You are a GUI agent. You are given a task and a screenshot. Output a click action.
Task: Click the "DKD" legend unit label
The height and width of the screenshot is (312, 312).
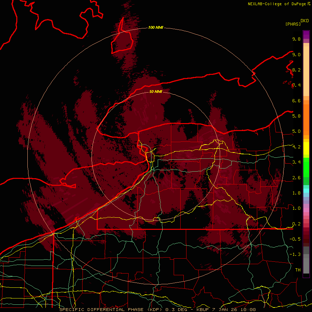click(305, 21)
